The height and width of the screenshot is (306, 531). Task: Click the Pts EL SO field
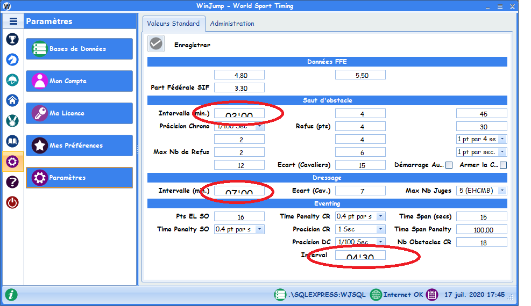pyautogui.click(x=239, y=216)
